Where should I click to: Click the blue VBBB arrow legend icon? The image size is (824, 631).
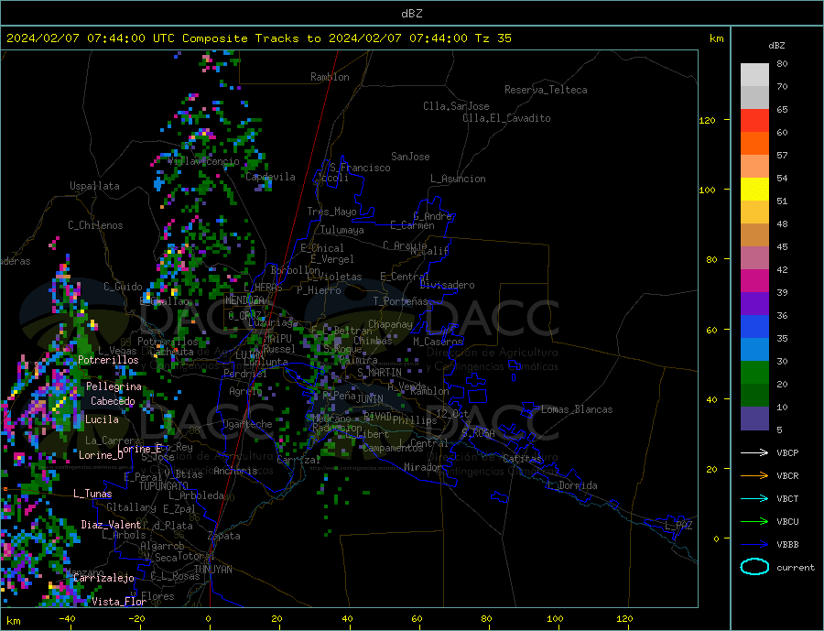[754, 545]
